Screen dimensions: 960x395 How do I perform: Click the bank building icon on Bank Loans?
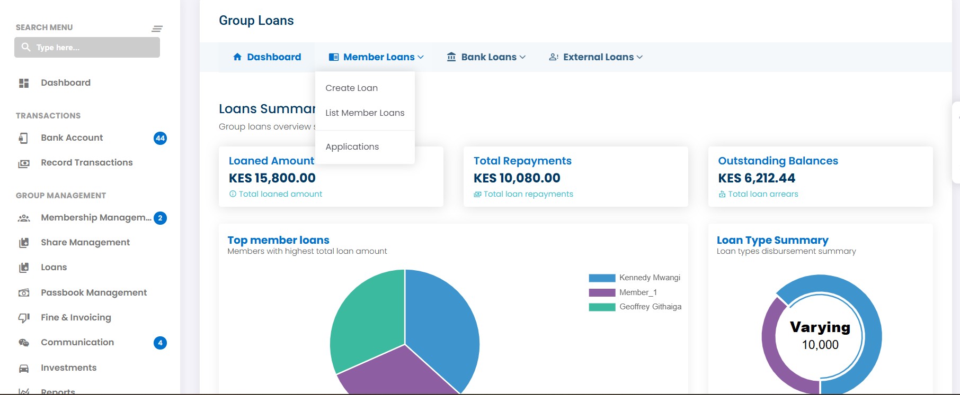click(451, 57)
